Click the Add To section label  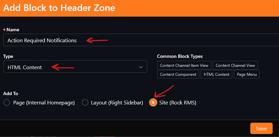[x=10, y=93]
